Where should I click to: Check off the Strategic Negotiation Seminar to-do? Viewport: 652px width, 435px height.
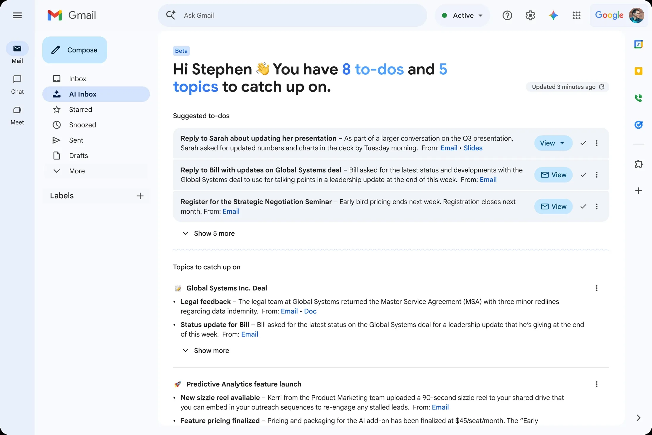coord(583,207)
